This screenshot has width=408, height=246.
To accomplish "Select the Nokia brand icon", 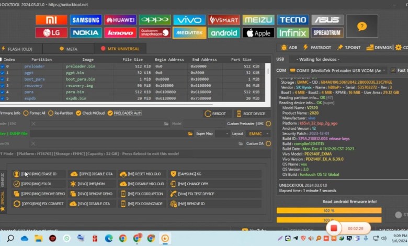I will (x=86, y=33).
